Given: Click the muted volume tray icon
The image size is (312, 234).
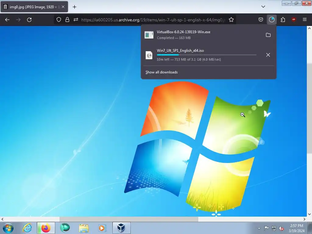Looking at the screenshot, I should 281,228.
